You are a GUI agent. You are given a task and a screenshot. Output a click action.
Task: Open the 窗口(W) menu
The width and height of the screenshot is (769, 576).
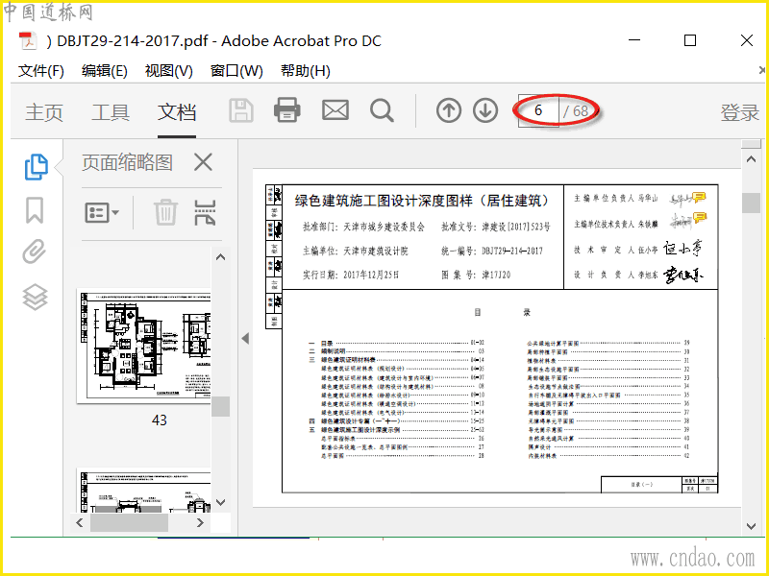[x=236, y=71]
